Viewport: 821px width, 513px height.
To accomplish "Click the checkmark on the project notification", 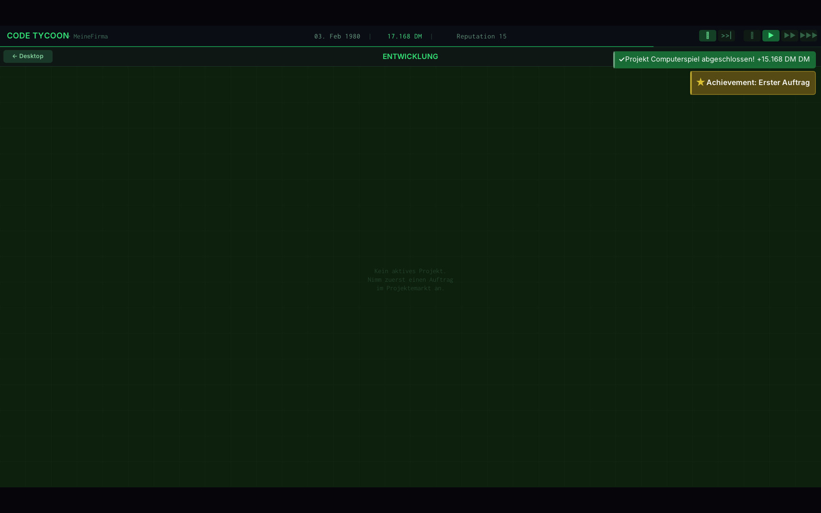I will click(x=621, y=59).
